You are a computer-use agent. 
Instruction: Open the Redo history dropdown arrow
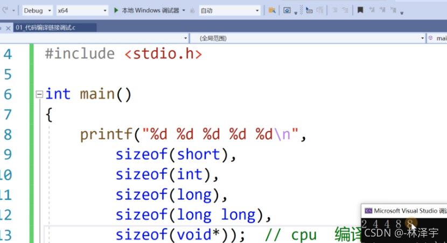(13, 11)
